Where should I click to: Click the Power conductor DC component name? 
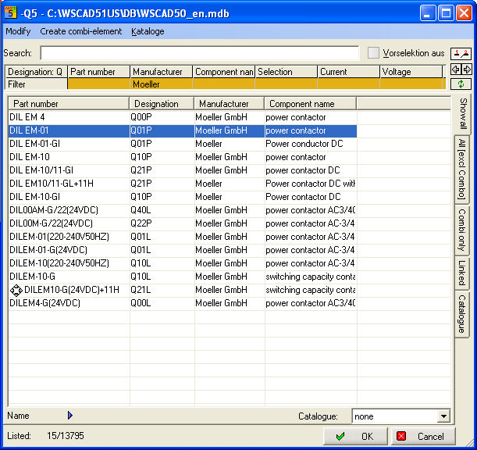(x=304, y=144)
